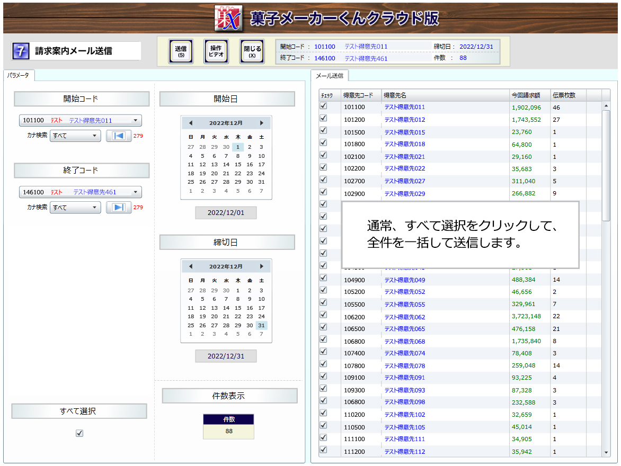Select day 31 in 締切日 calendar
The height and width of the screenshot is (466, 621).
point(261,326)
